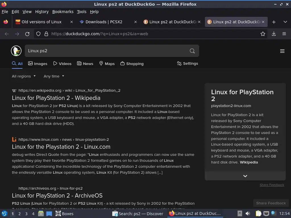Click the en.wikipedia.org result URL
Image resolution: width=291 pixels, height=218 pixels.
pos(69,91)
